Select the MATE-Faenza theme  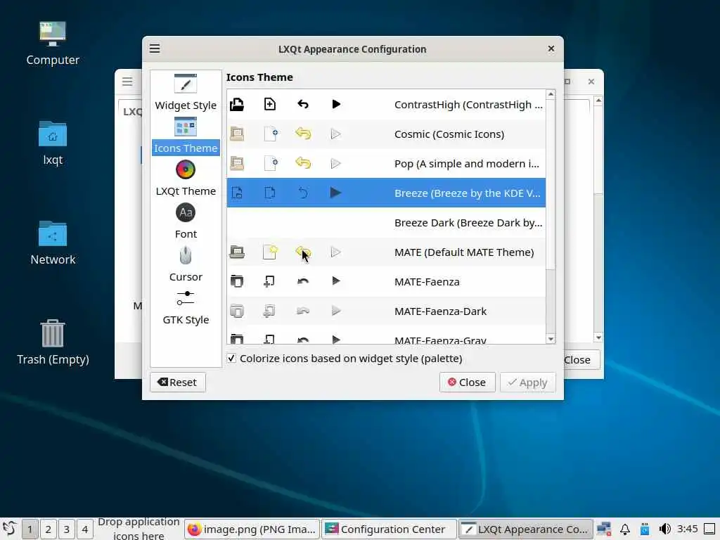[x=386, y=281]
